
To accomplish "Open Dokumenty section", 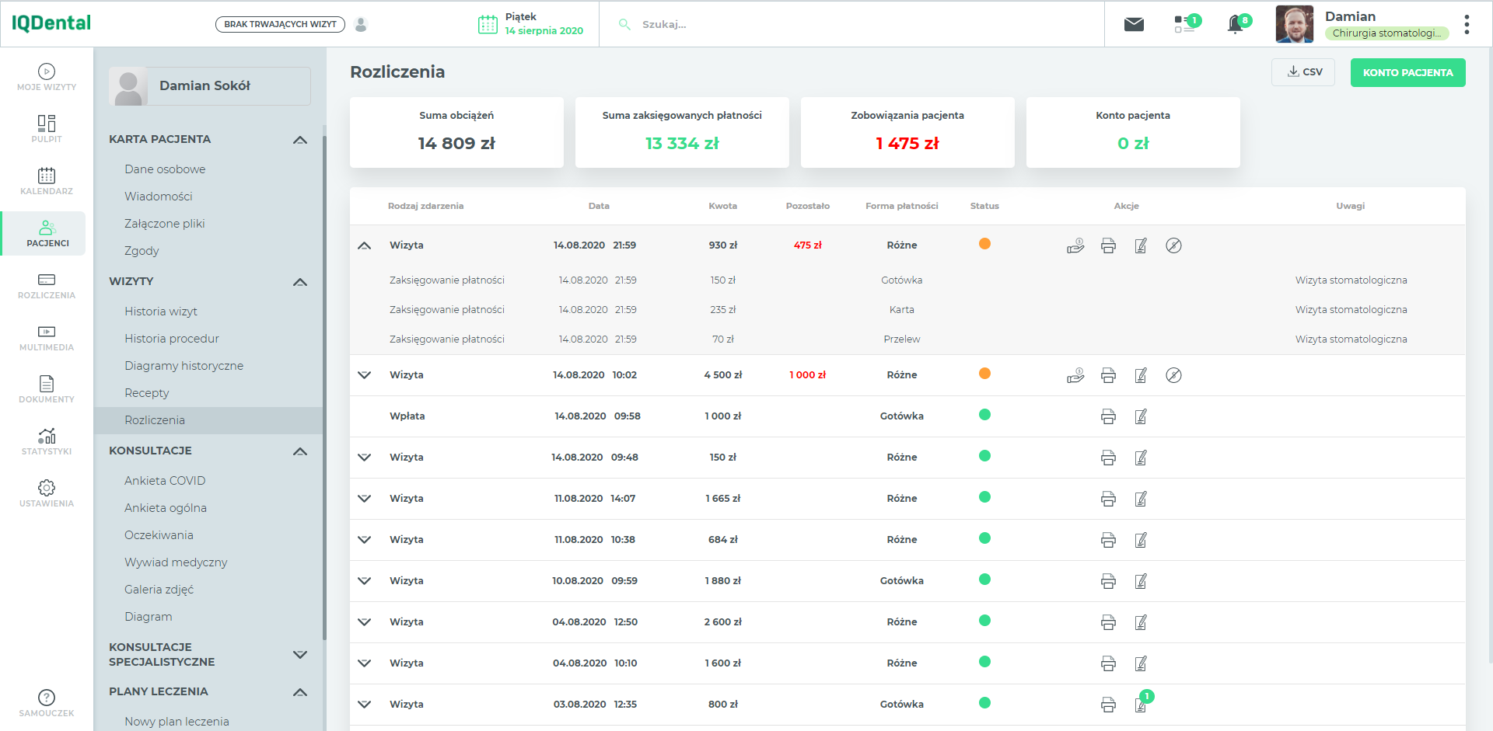I will [47, 389].
